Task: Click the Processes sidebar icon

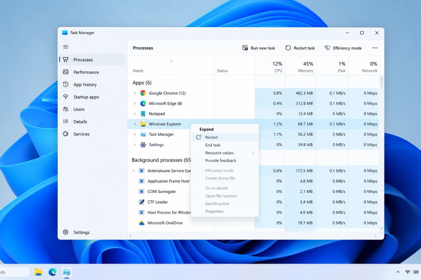Action: click(65, 59)
